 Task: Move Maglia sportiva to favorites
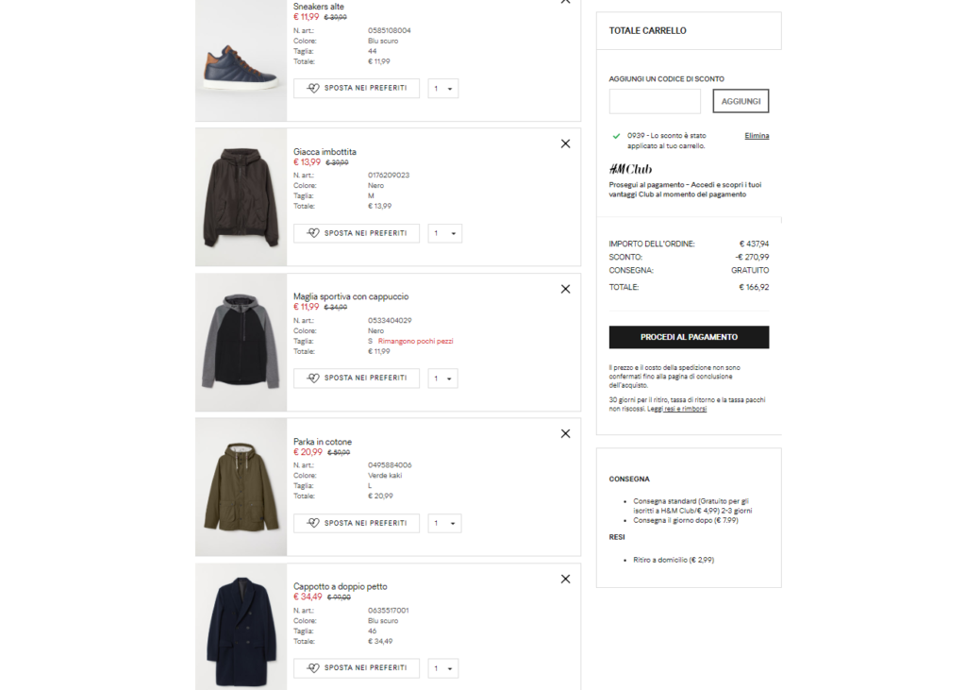coord(356,378)
